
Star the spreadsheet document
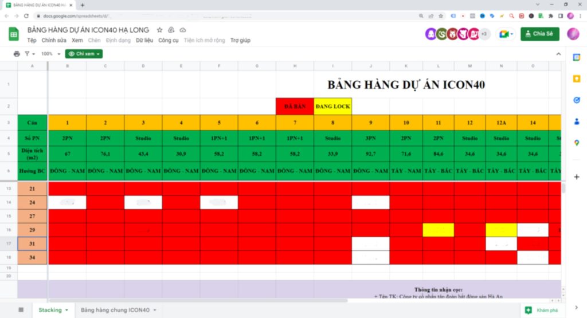(159, 30)
